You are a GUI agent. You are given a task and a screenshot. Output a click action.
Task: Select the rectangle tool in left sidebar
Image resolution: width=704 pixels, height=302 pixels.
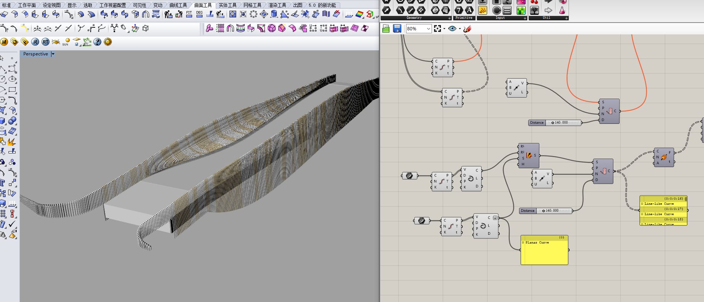pos(12,89)
